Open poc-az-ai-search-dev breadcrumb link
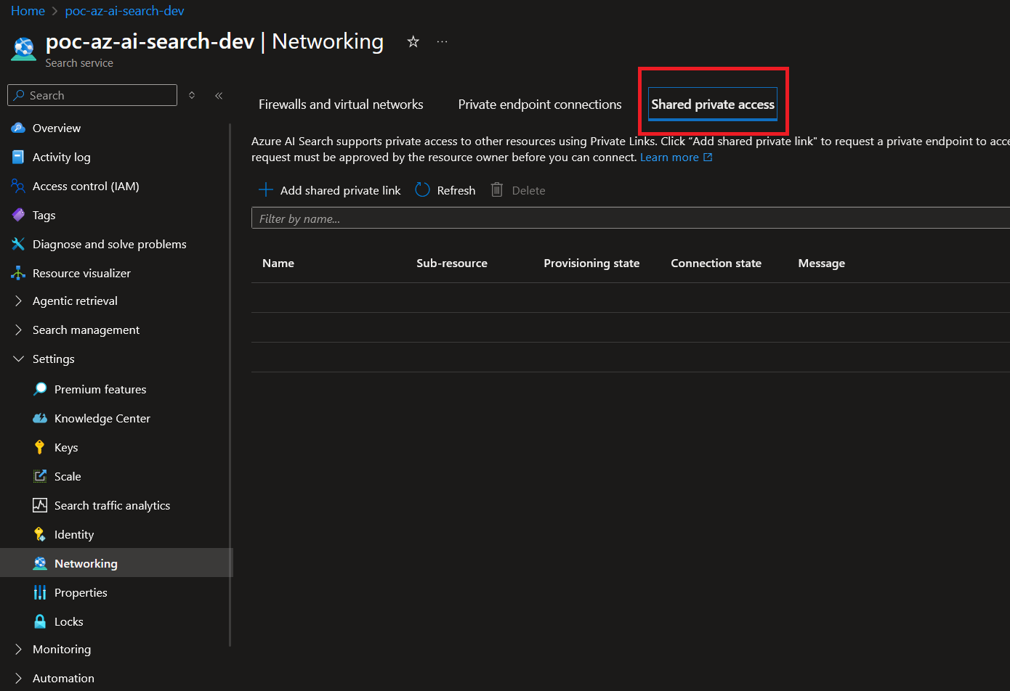Screen dimensions: 1010x691 click(x=124, y=11)
